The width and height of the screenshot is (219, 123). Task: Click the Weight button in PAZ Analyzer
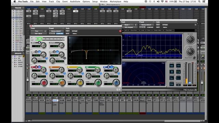coord(178,66)
